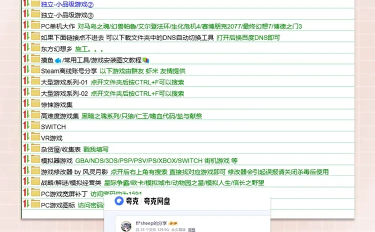Click sort arrows icon on SWITCH row

pyautogui.click(x=26, y=125)
